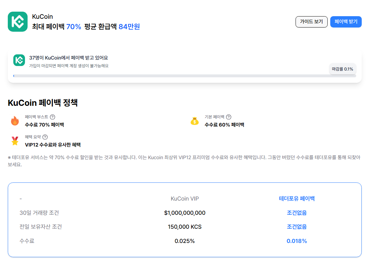Image resolution: width=376 pixels, height=263 pixels.
Task: Click the $1,000,000,000 table value
Action: pyautogui.click(x=185, y=213)
